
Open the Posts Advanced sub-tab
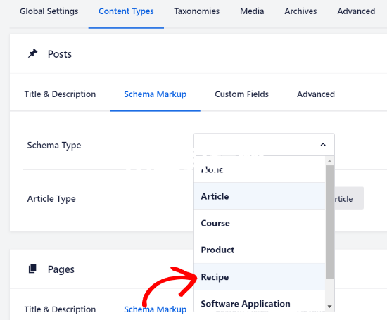(316, 94)
